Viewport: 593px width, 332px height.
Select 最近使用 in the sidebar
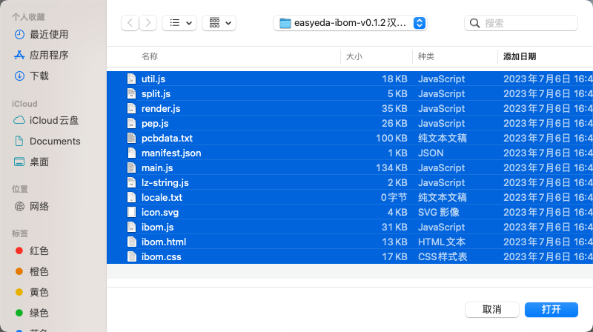click(42, 34)
